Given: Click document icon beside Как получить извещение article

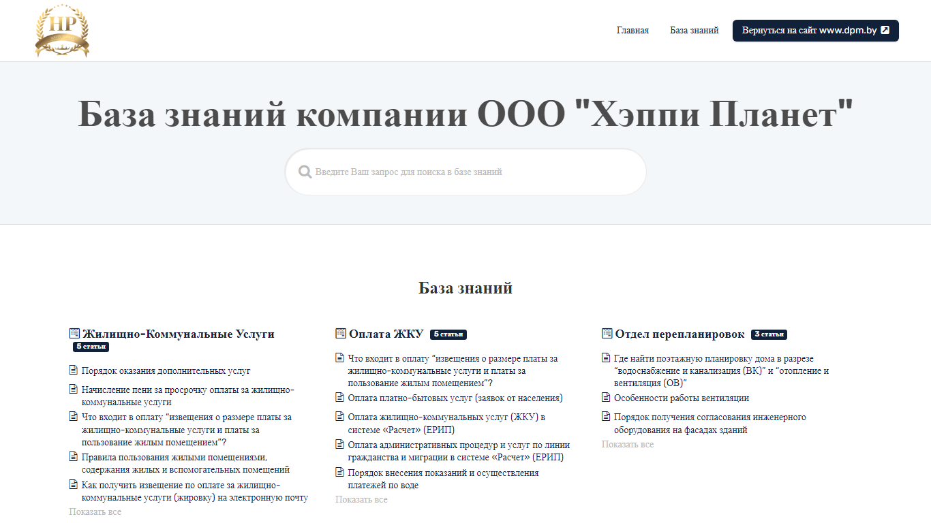Looking at the screenshot, I should pyautogui.click(x=74, y=485).
